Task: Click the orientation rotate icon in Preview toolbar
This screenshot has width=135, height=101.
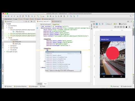Action: [103, 24]
